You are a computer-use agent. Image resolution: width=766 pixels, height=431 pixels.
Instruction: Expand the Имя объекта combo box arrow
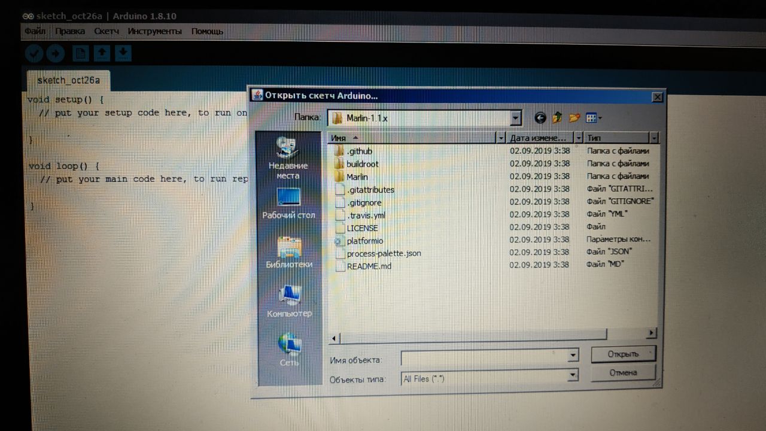click(x=573, y=356)
